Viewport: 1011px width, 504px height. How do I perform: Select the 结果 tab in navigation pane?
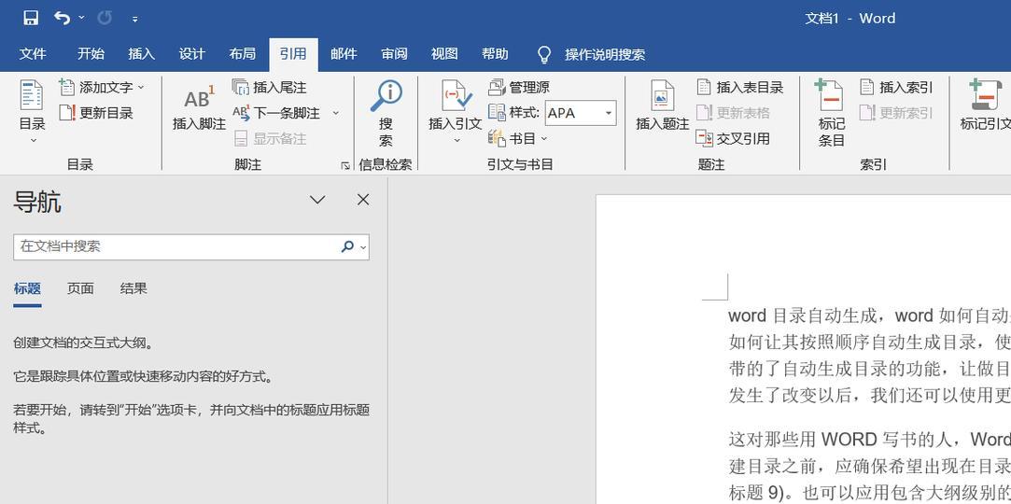coord(133,288)
